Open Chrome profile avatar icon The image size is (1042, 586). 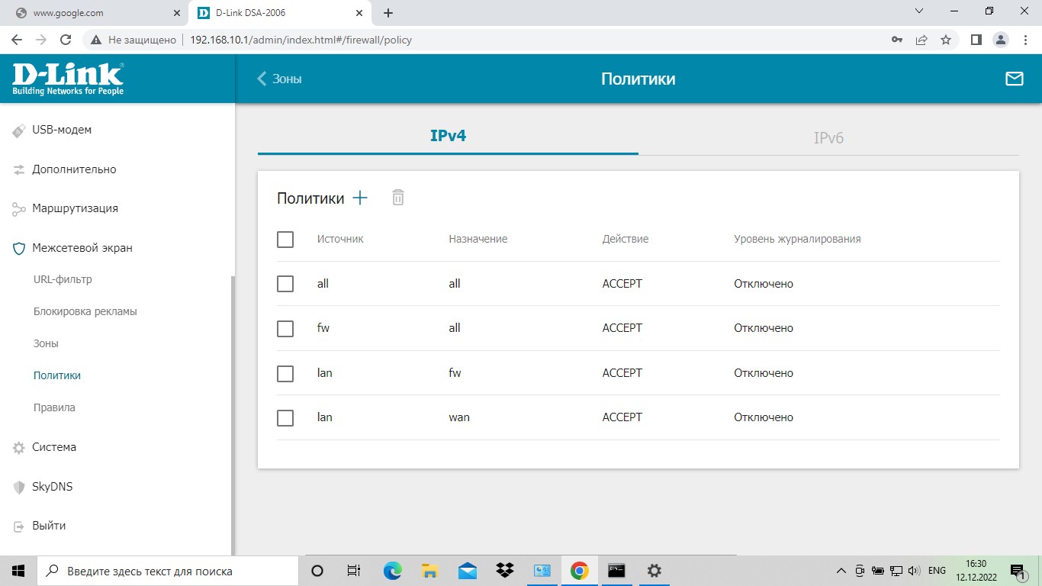click(1001, 40)
